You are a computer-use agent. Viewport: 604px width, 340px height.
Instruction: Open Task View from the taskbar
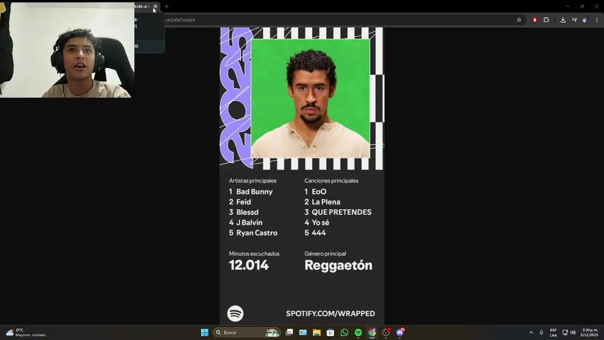pos(289,332)
